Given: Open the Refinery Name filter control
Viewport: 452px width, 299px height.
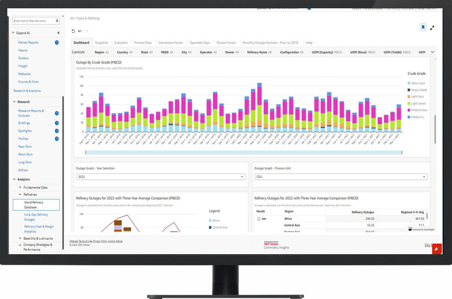Looking at the screenshot, I should 259,53.
